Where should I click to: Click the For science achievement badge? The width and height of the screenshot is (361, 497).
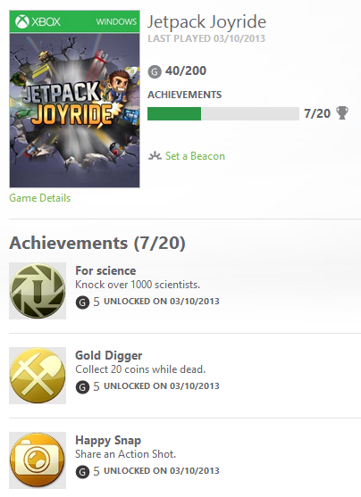pyautogui.click(x=38, y=291)
